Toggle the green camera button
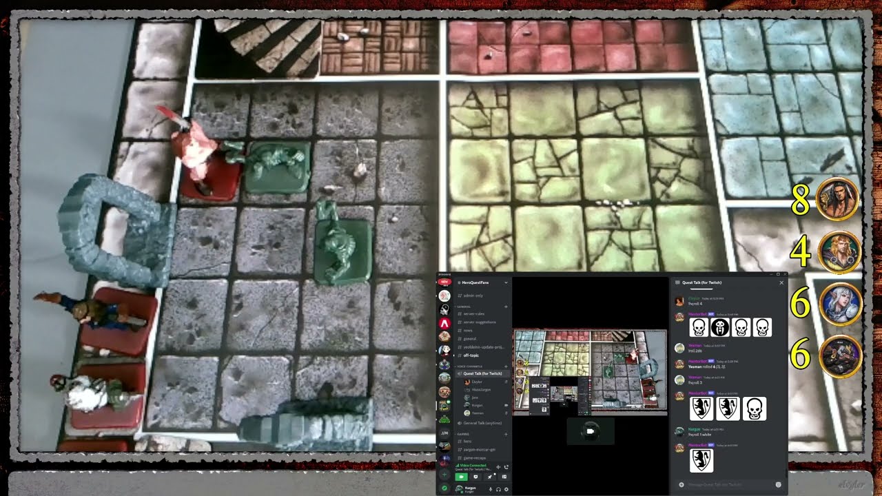882x496 pixels. pyautogui.click(x=462, y=477)
